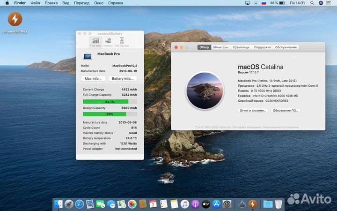337x211 pixels.
Task: Switch to iOS Device view in coconutBattery
Action: [122, 42]
